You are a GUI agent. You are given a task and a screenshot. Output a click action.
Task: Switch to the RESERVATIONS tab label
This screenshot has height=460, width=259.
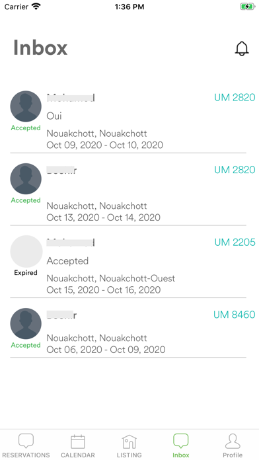[26, 455]
